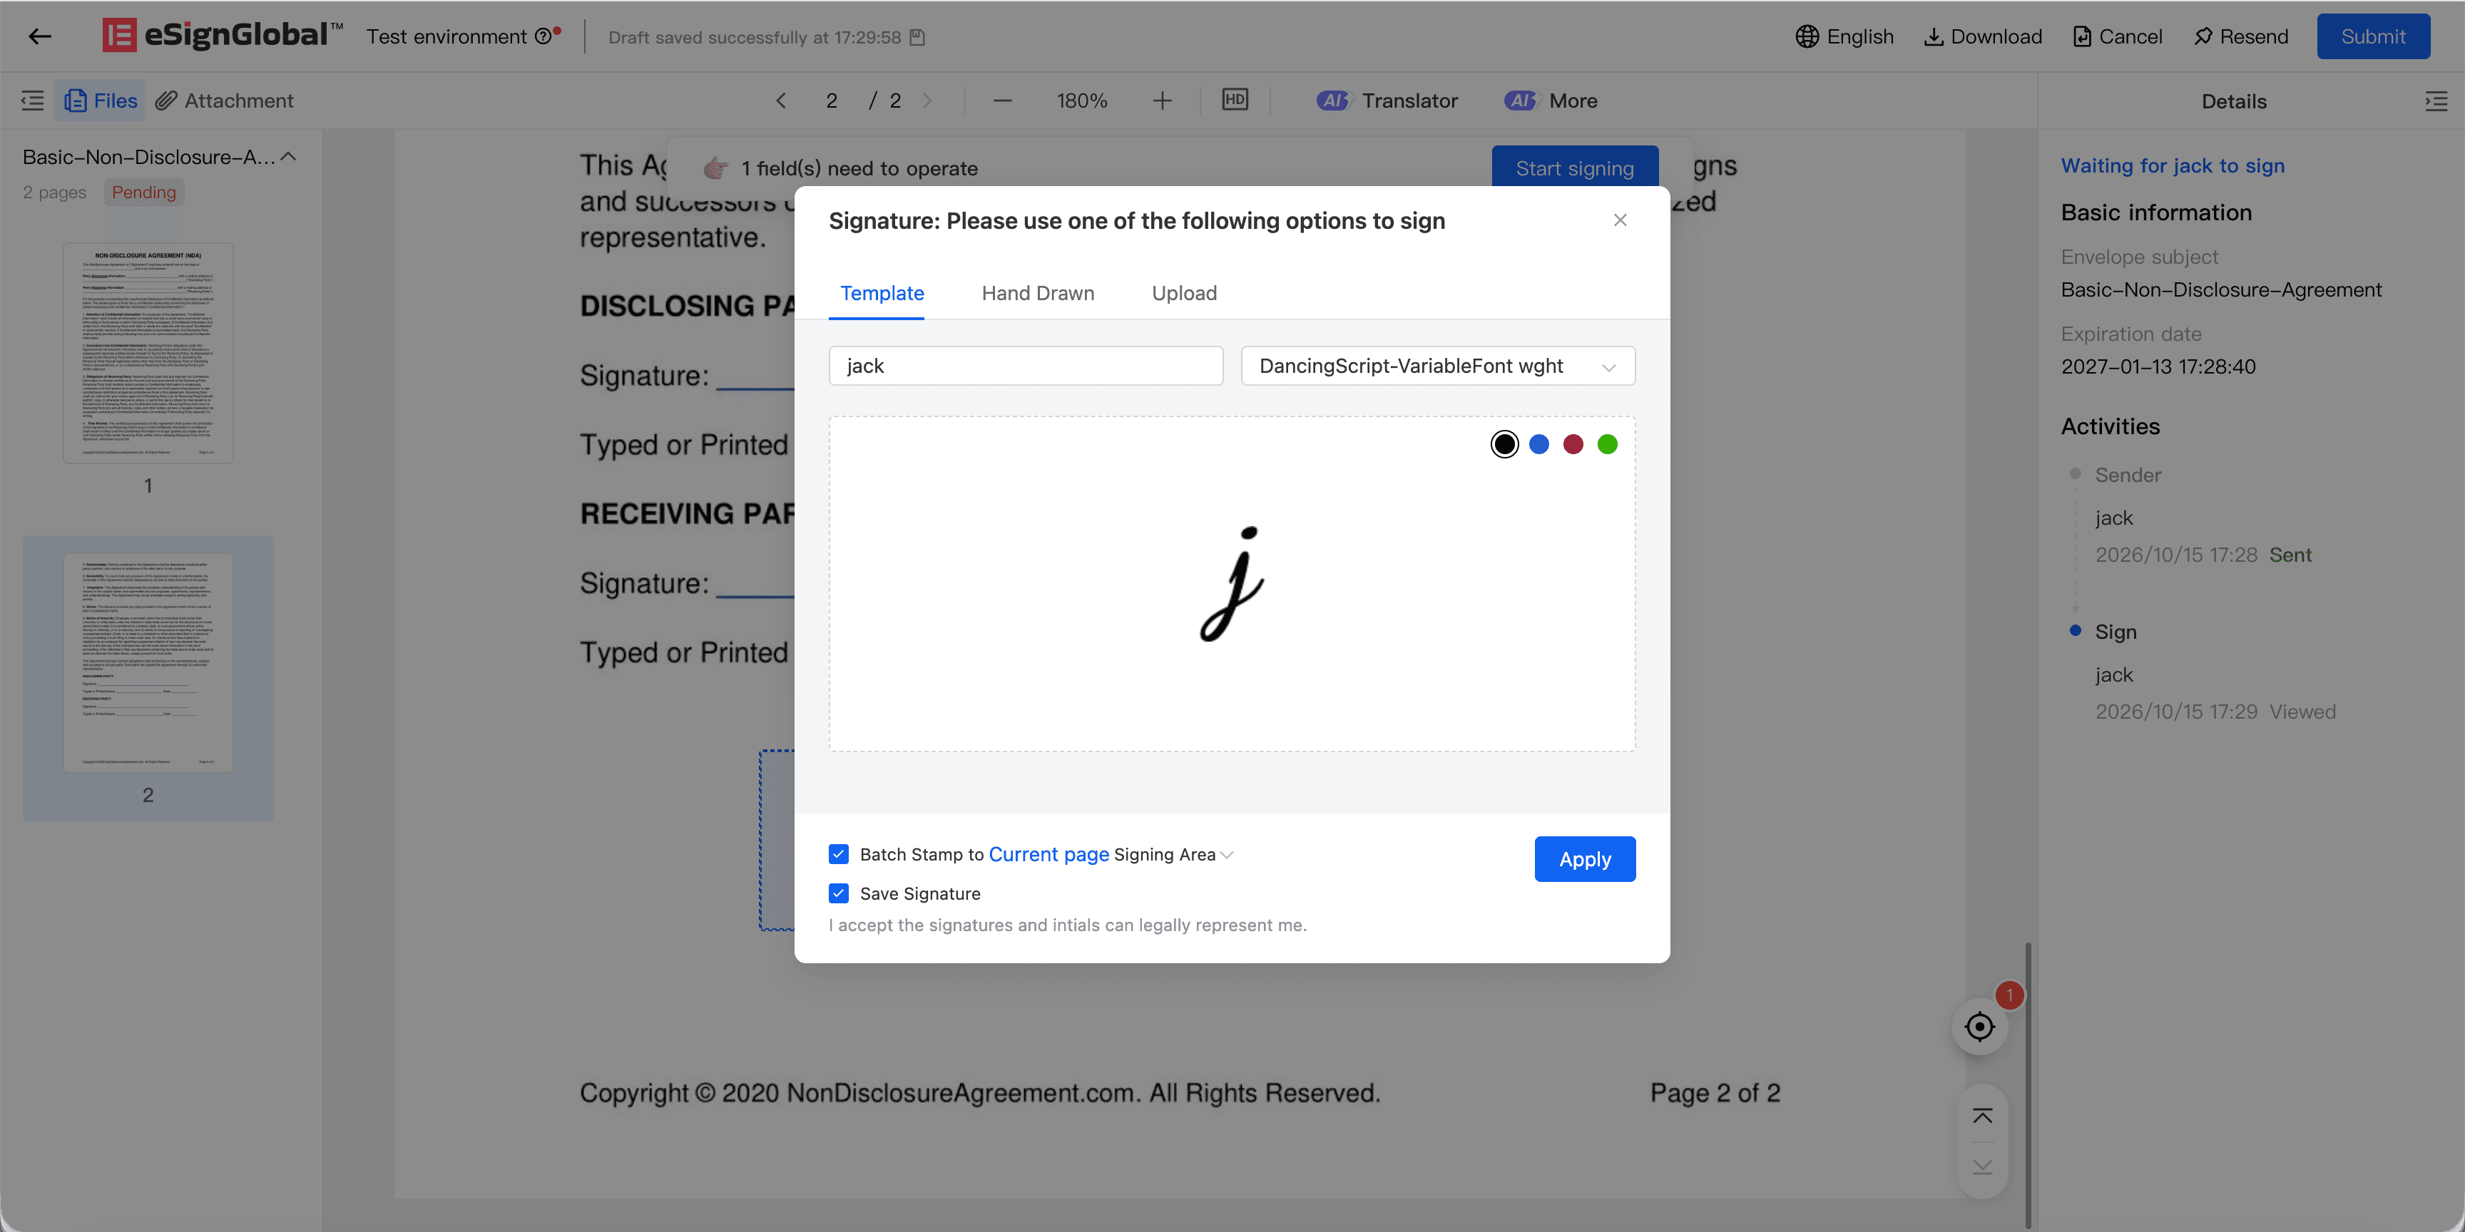Open the AI Translator tool

pyautogui.click(x=1387, y=101)
